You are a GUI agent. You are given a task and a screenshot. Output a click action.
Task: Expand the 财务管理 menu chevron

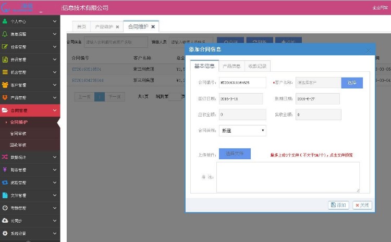pos(55,170)
